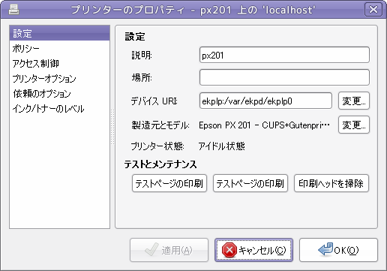Click the Epson PX 201 model text
Screen dimensions: 387x271
pyautogui.click(x=264, y=125)
